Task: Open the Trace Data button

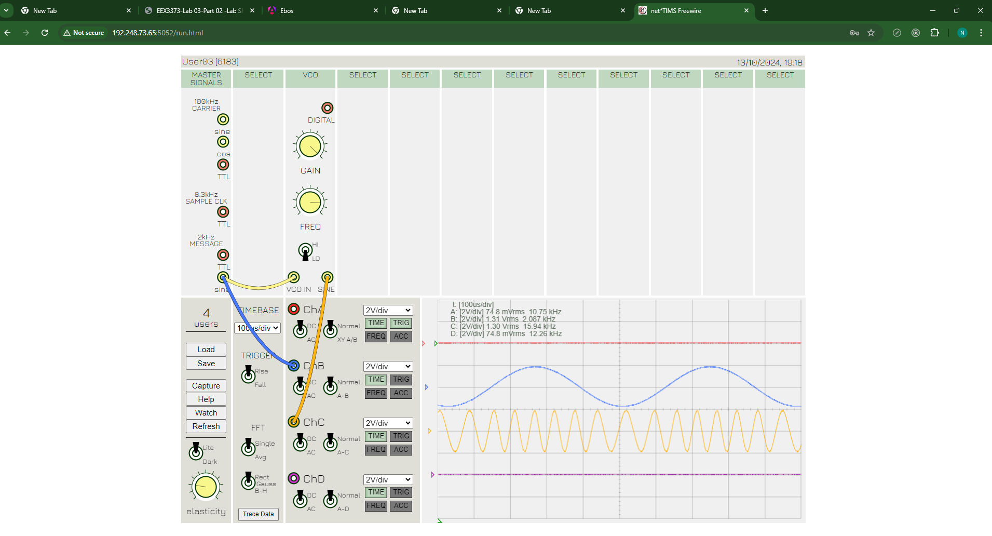Action: coord(259,514)
